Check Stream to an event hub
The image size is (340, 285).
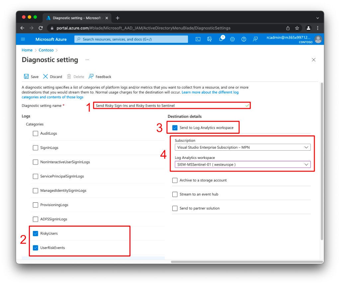(x=175, y=194)
